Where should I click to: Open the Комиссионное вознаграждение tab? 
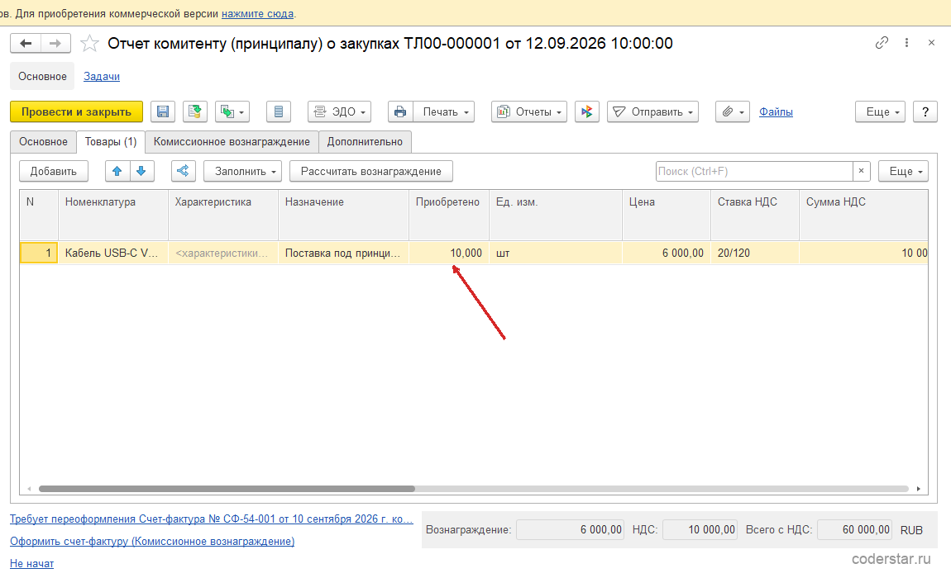tap(232, 142)
